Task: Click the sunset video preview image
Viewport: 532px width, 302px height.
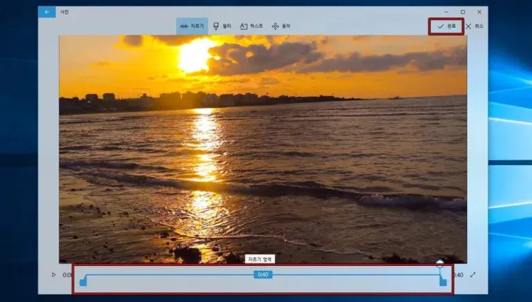Action: click(x=263, y=149)
